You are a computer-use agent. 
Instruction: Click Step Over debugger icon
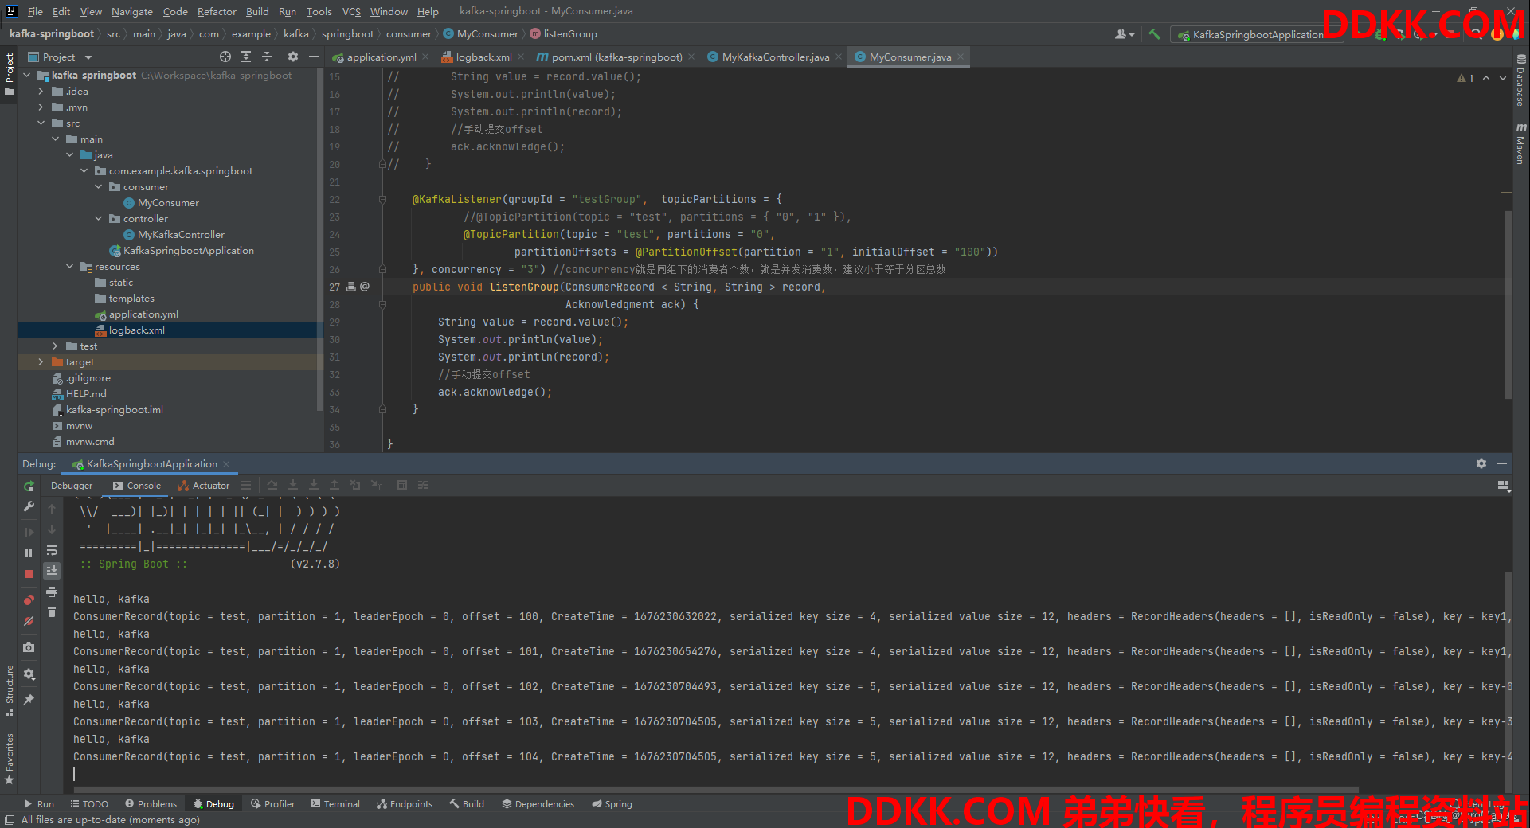(x=272, y=485)
